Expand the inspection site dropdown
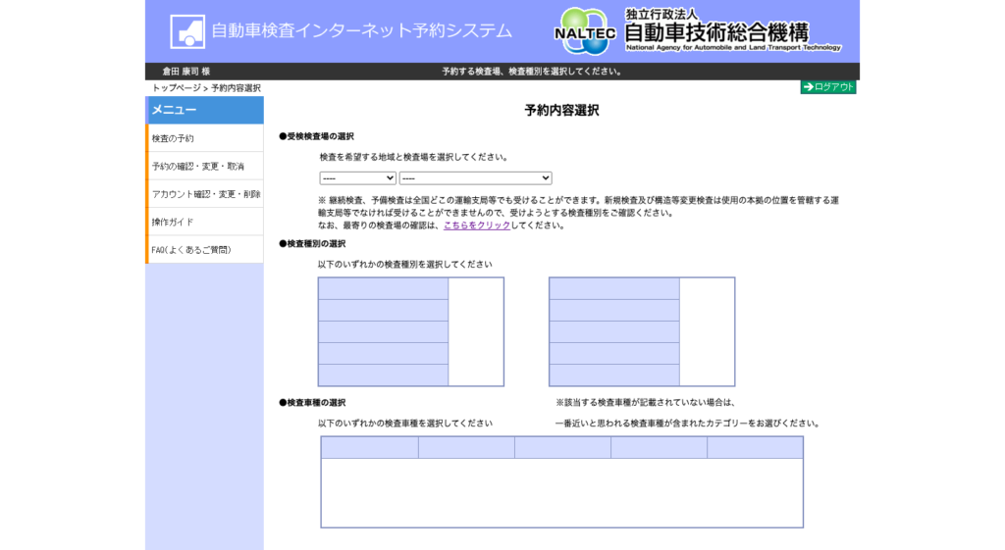Image resolution: width=1005 pixels, height=550 pixels. [476, 178]
